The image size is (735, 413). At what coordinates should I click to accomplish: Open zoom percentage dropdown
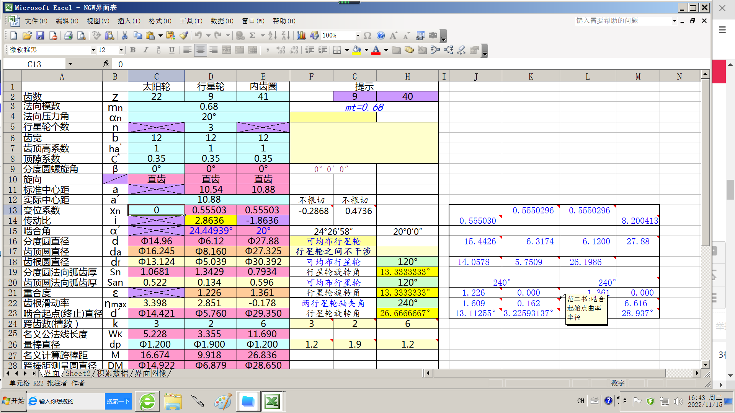click(358, 36)
